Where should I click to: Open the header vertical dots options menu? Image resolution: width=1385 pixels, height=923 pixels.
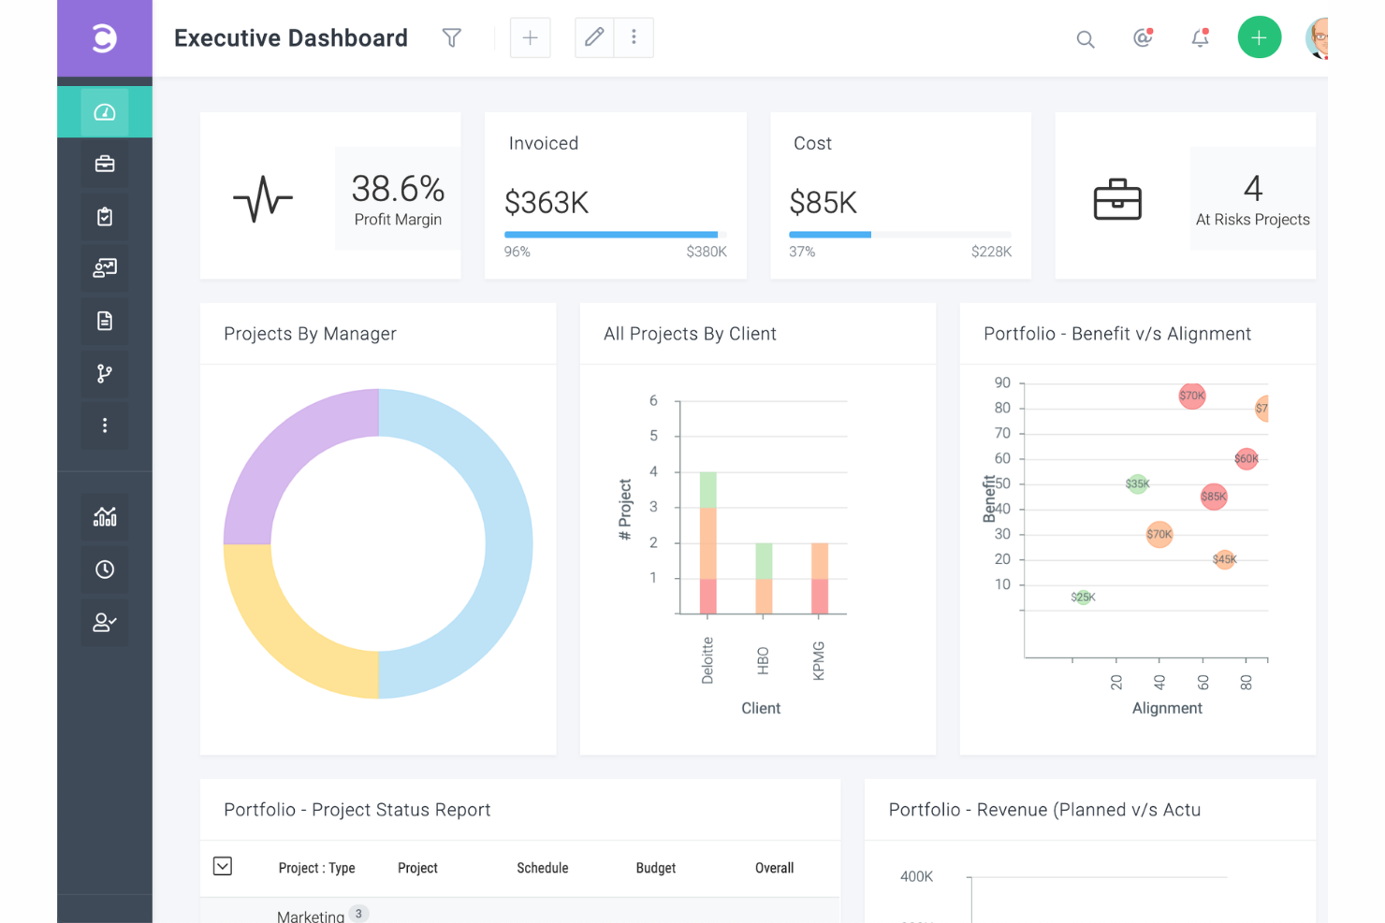[634, 37]
